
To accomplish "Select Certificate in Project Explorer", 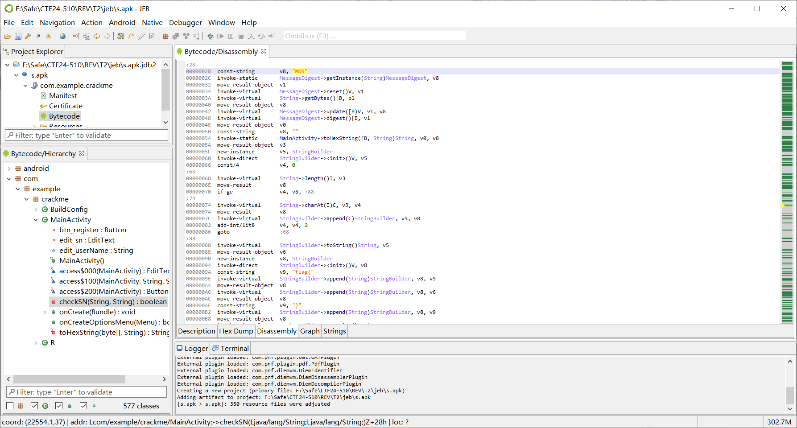I will click(66, 106).
